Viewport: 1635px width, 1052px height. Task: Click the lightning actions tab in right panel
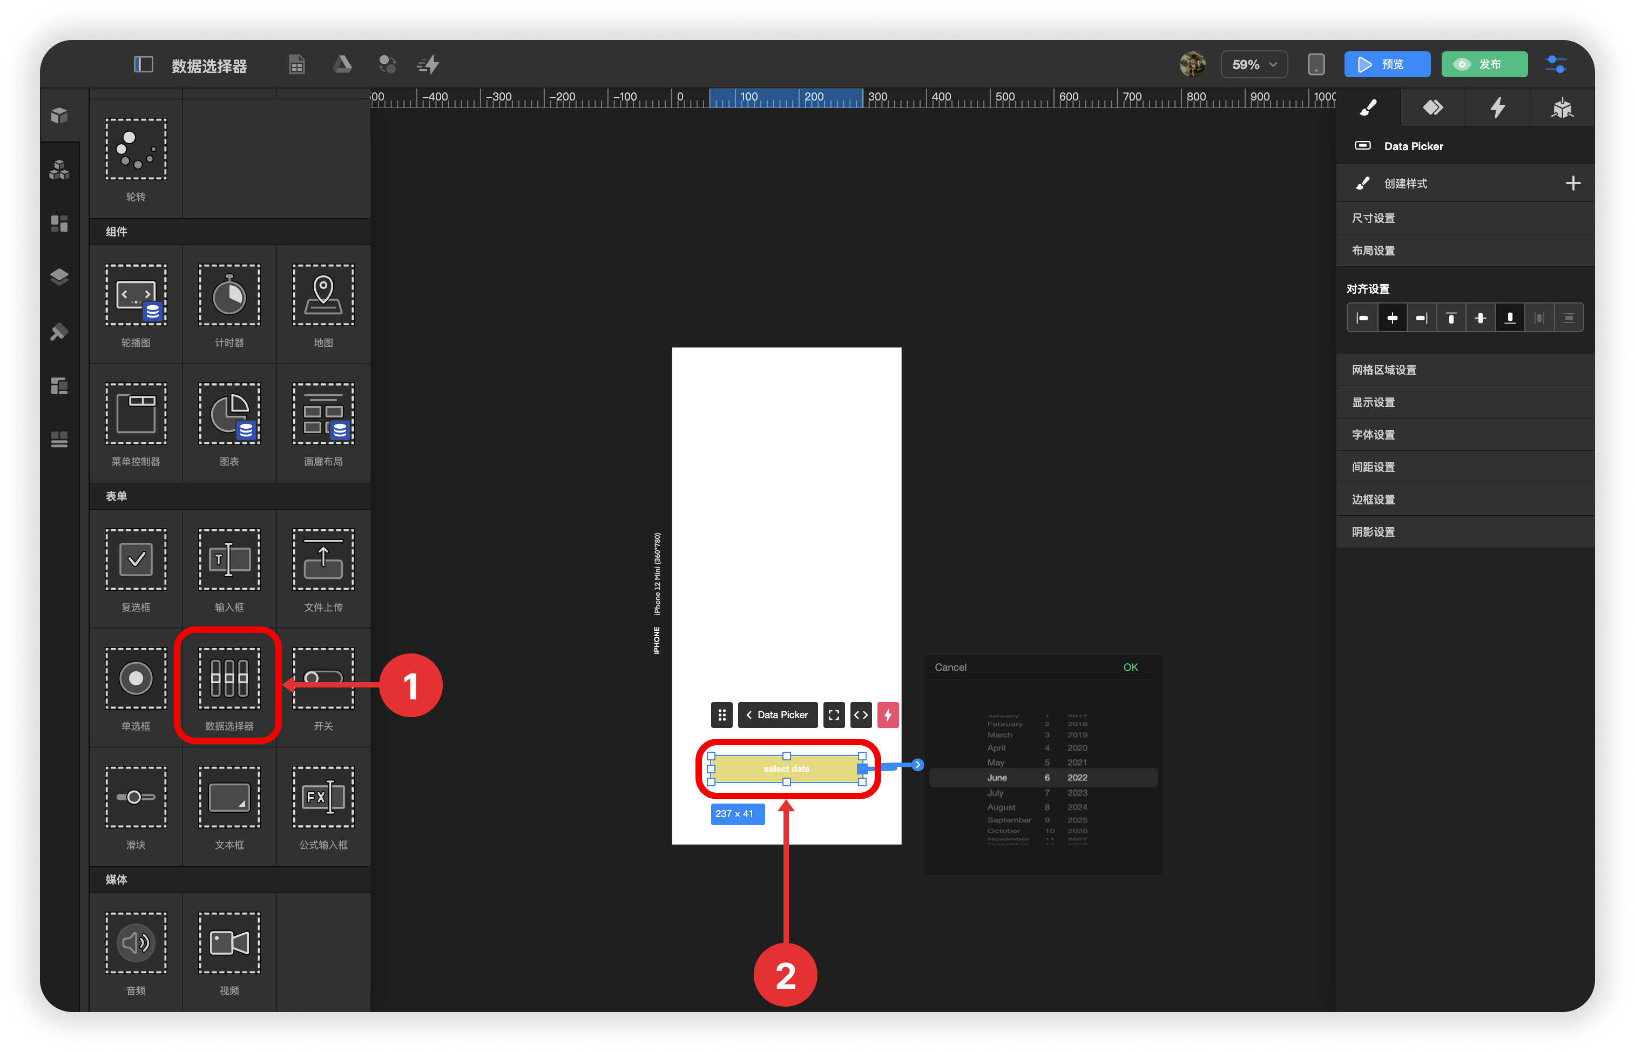coord(1497,108)
